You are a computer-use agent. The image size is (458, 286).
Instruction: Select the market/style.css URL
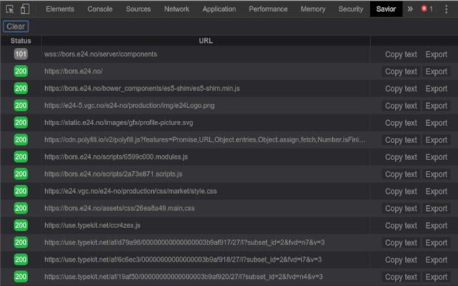(x=130, y=191)
